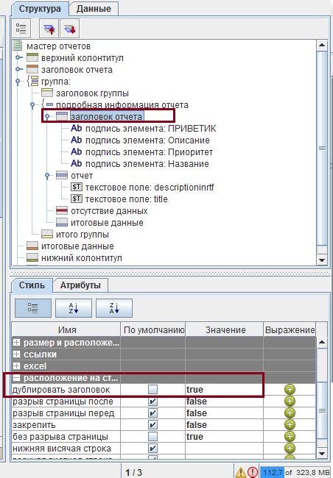The height and width of the screenshot is (478, 333).
Task: Click the structure tree vertical scrollbar thumb
Action: [x=322, y=149]
